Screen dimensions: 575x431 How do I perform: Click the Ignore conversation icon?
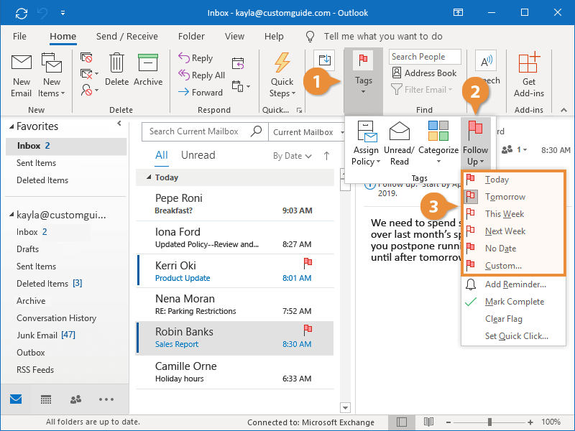(86, 58)
